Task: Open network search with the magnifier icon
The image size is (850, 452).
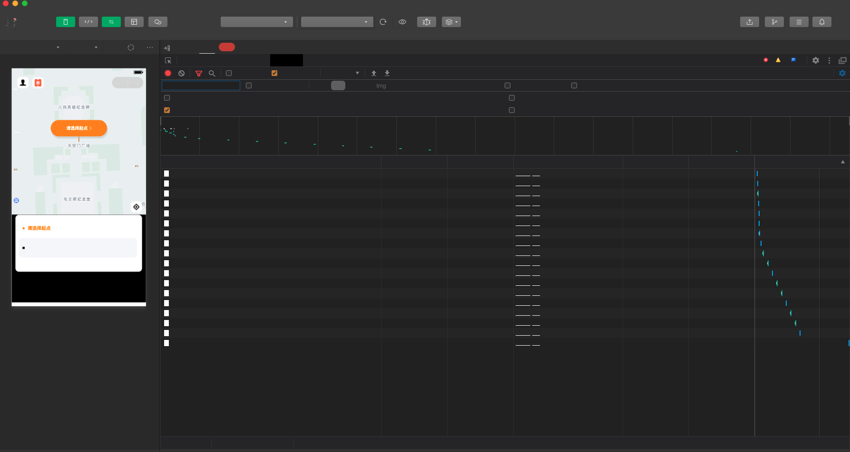Action: [x=212, y=73]
